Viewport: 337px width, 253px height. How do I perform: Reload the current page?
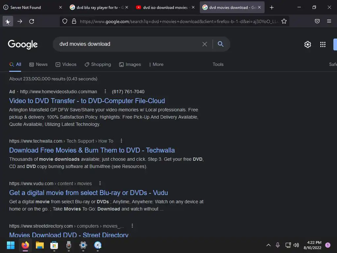coord(32,21)
